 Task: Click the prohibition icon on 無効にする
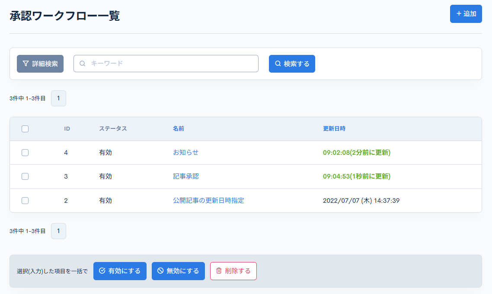point(160,271)
